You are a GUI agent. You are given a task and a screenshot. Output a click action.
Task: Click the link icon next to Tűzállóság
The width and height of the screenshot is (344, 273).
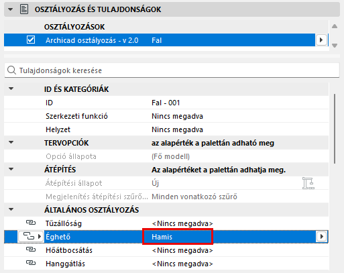point(31,223)
